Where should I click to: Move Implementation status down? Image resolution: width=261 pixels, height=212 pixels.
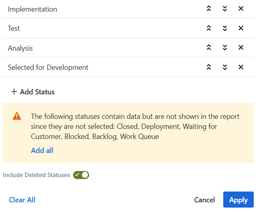pyautogui.click(x=225, y=9)
